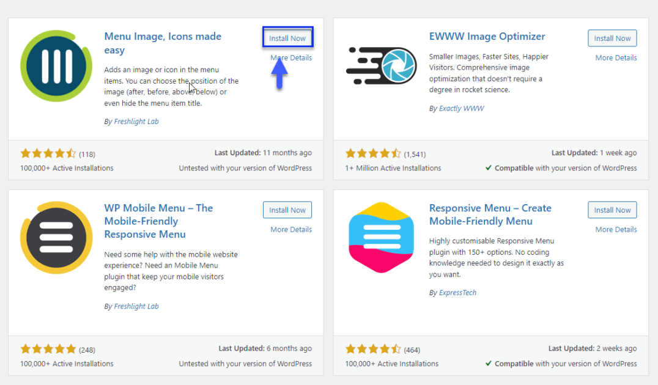Install the Responsive Menu plugin
Viewport: 658px width, 385px height.
(x=612, y=210)
